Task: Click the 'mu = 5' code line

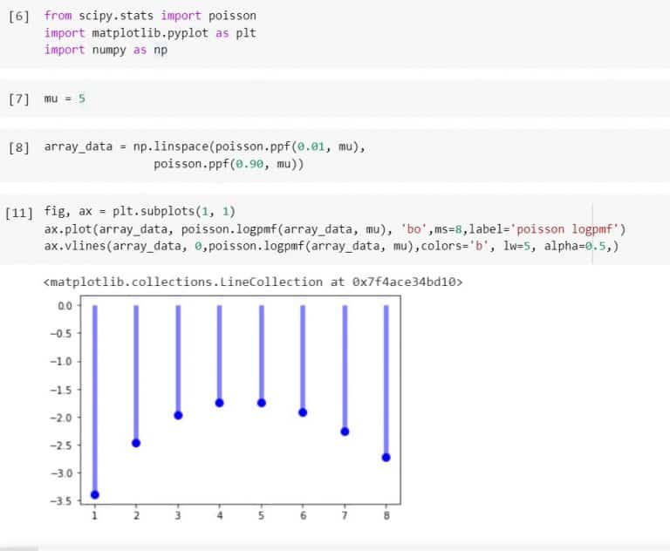Action: point(65,99)
